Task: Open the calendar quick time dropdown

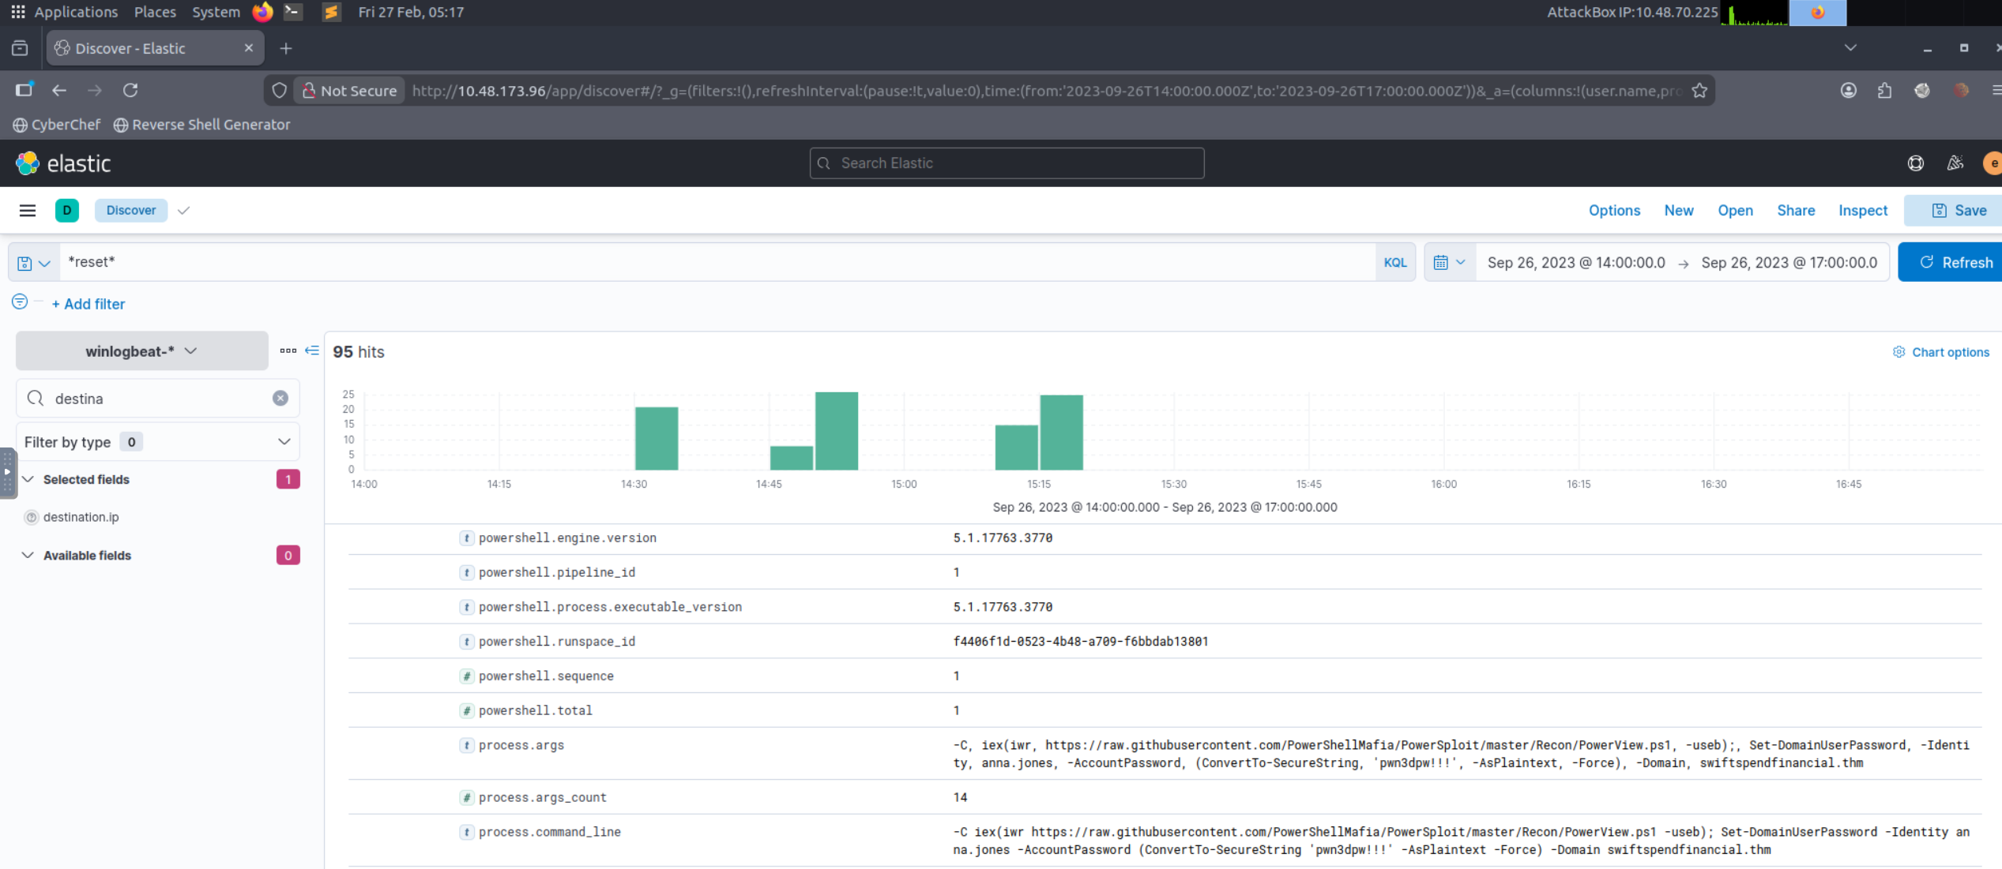Action: (x=1449, y=263)
